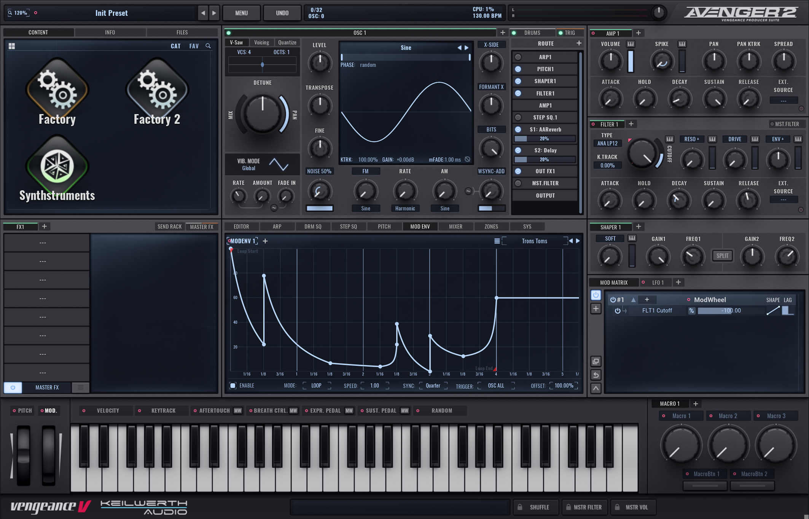Click the SPLIT button in Shaper

722,256
